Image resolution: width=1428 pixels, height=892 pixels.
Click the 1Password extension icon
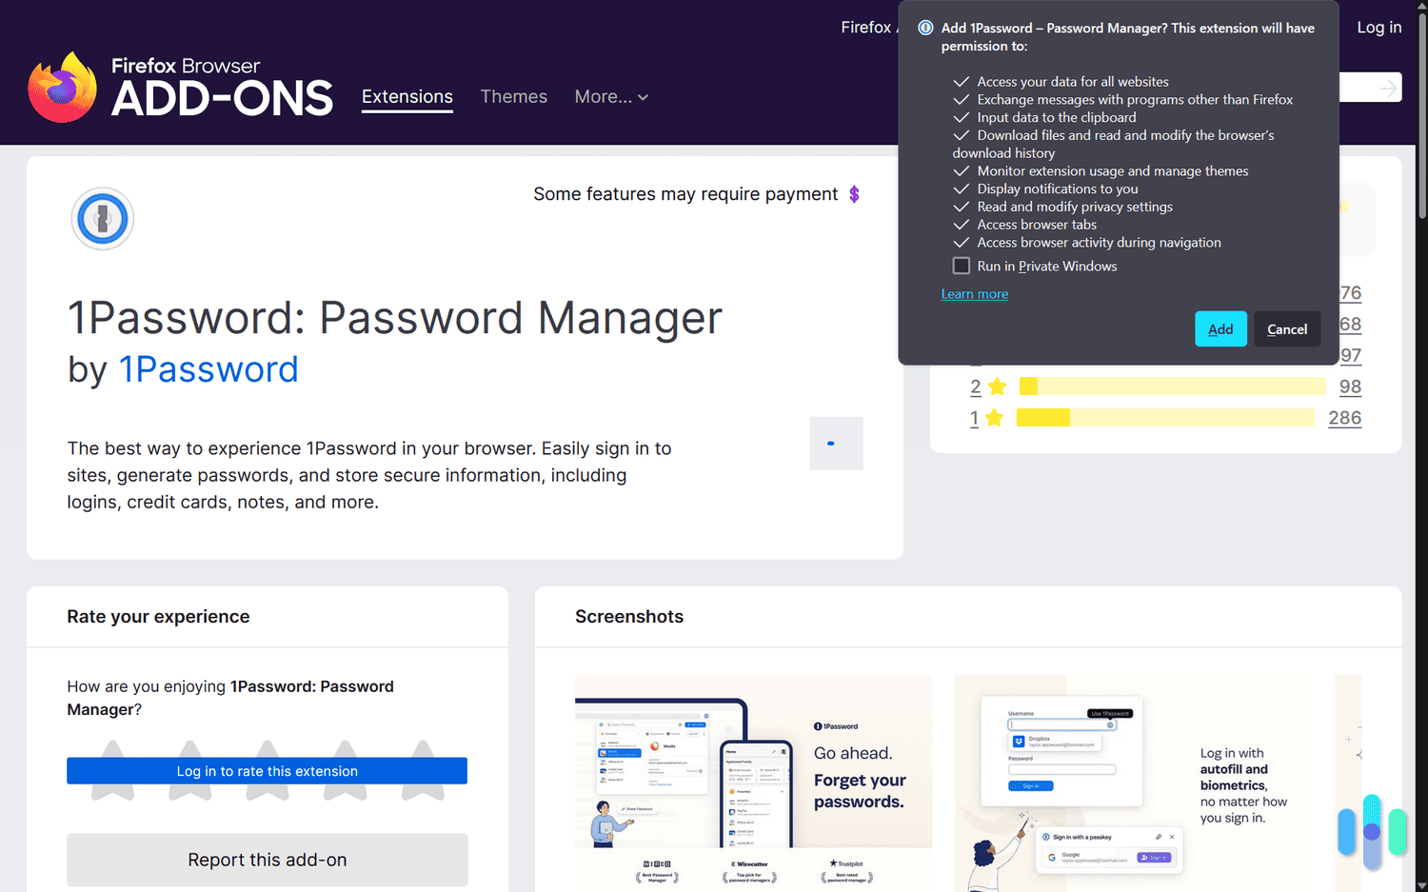point(102,218)
